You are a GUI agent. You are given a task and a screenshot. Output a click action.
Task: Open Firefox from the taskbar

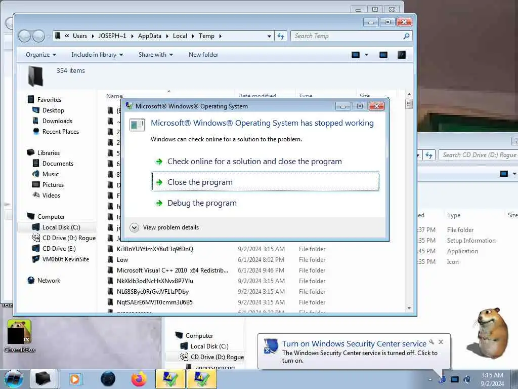139,379
